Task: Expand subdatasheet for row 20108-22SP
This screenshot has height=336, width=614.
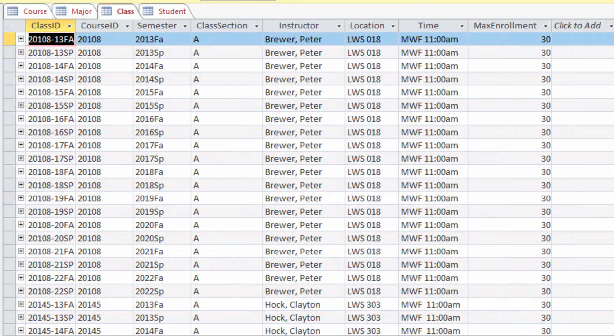Action: click(x=21, y=291)
